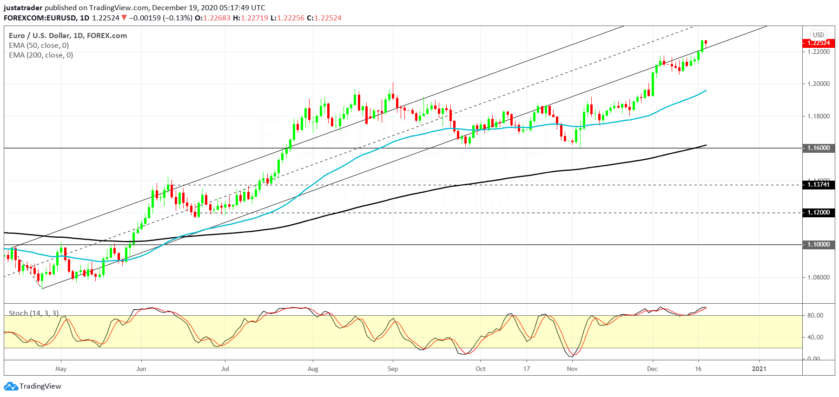Screen dimensions: 839x397
Task: Click the 1.22000 price axis tick
Action: pos(819,52)
